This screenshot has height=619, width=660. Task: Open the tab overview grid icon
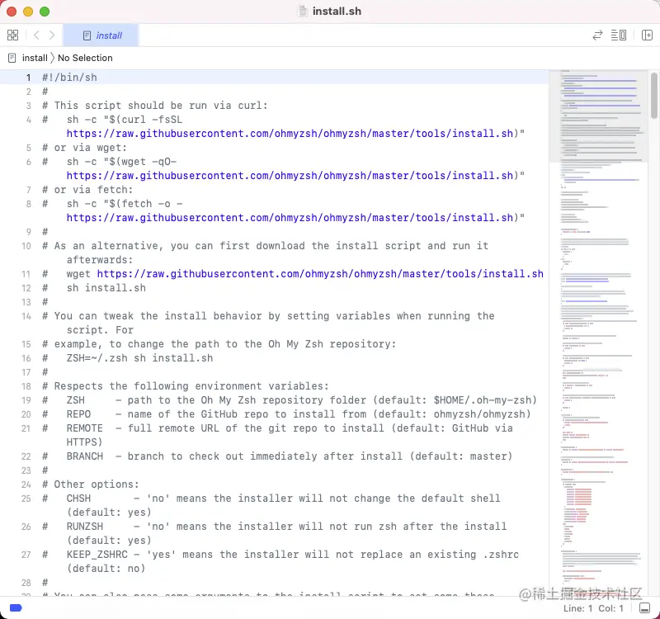pos(12,35)
